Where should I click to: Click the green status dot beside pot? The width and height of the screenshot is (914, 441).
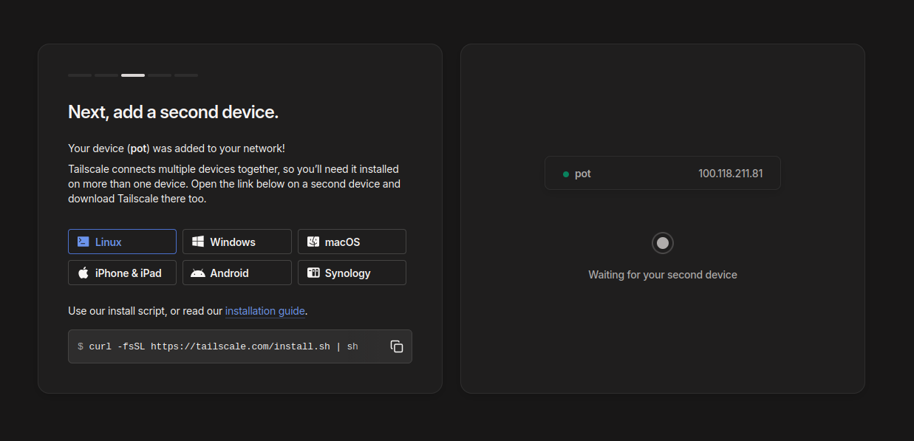pos(565,173)
